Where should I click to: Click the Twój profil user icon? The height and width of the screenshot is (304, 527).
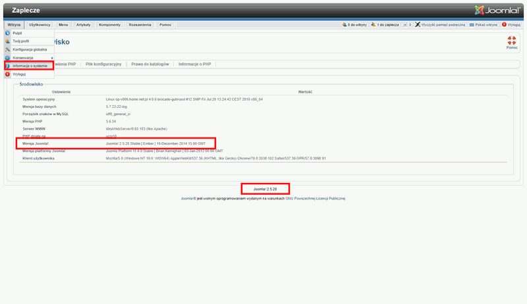tap(7, 41)
